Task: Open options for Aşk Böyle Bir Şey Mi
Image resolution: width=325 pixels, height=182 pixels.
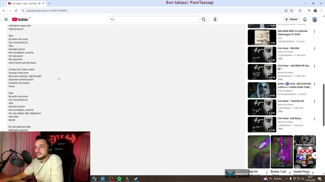Action: click(314, 66)
